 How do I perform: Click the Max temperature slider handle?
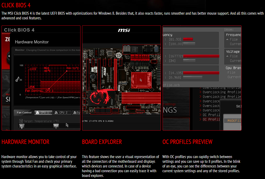coord(56,126)
